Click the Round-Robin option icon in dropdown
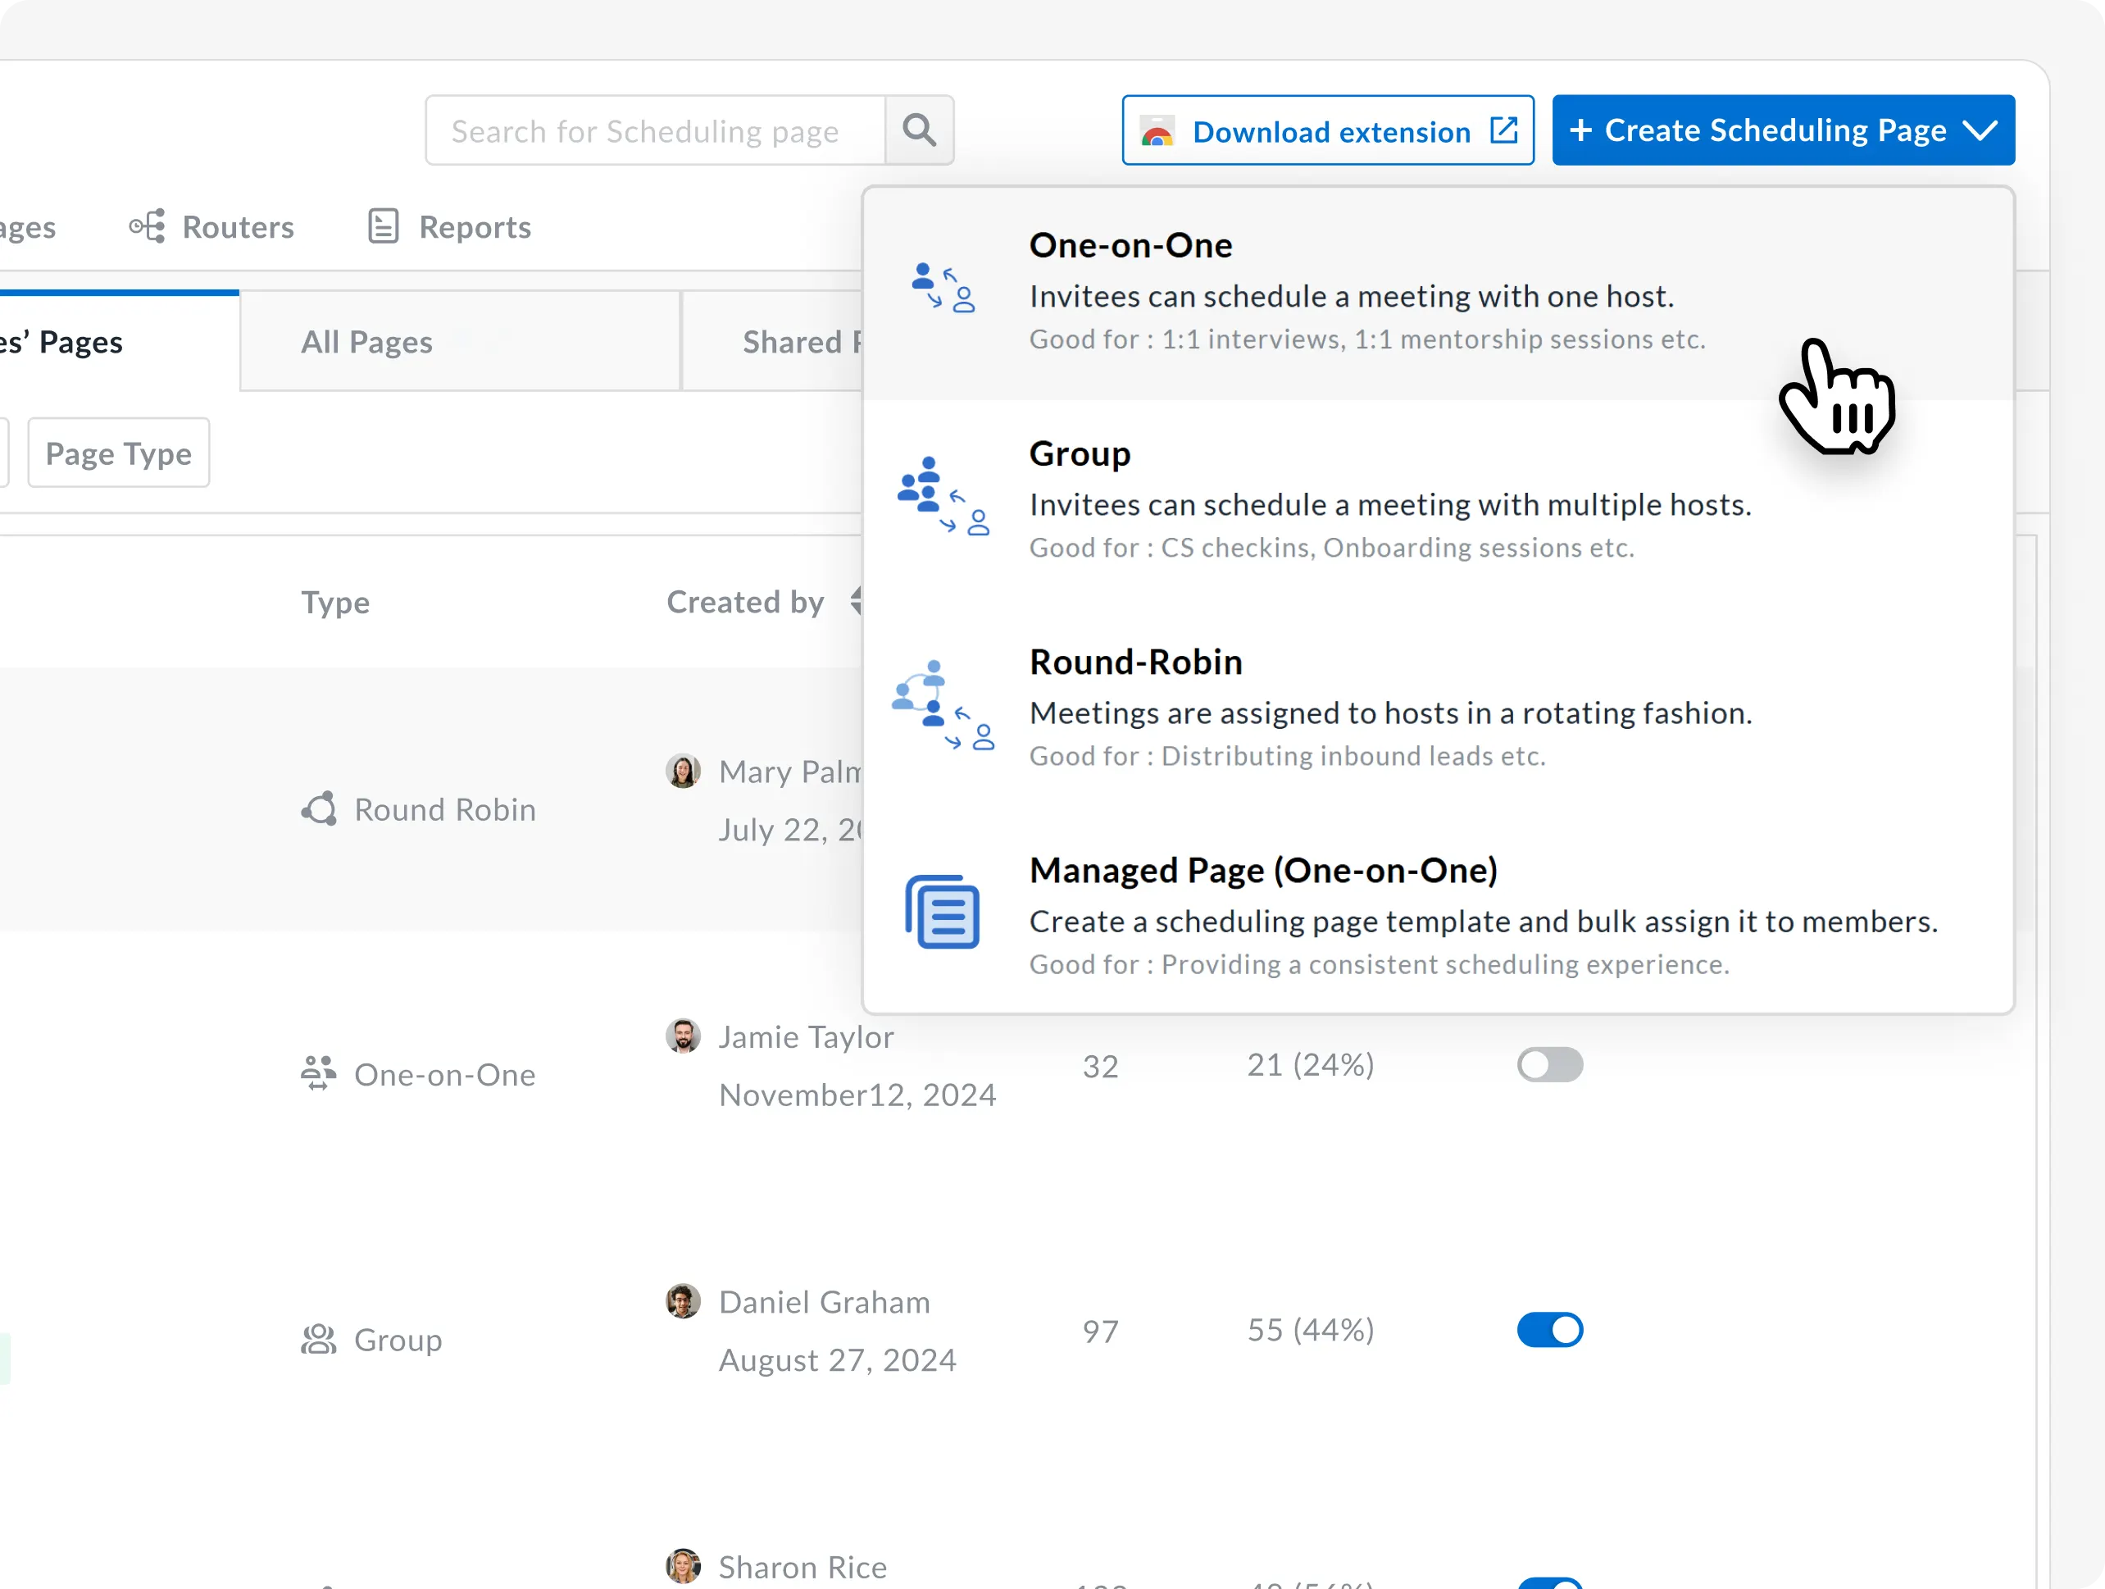Screen dimensions: 2105x1589 tap(941, 705)
